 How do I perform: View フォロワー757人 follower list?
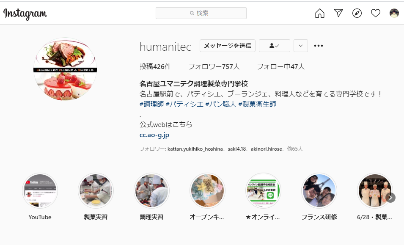[214, 66]
